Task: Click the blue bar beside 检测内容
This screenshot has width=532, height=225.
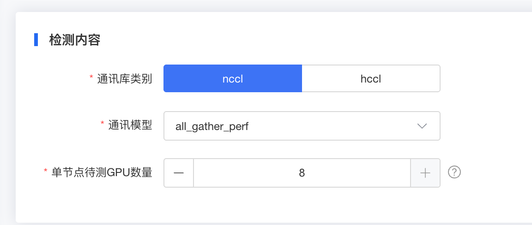Action: pyautogui.click(x=36, y=40)
